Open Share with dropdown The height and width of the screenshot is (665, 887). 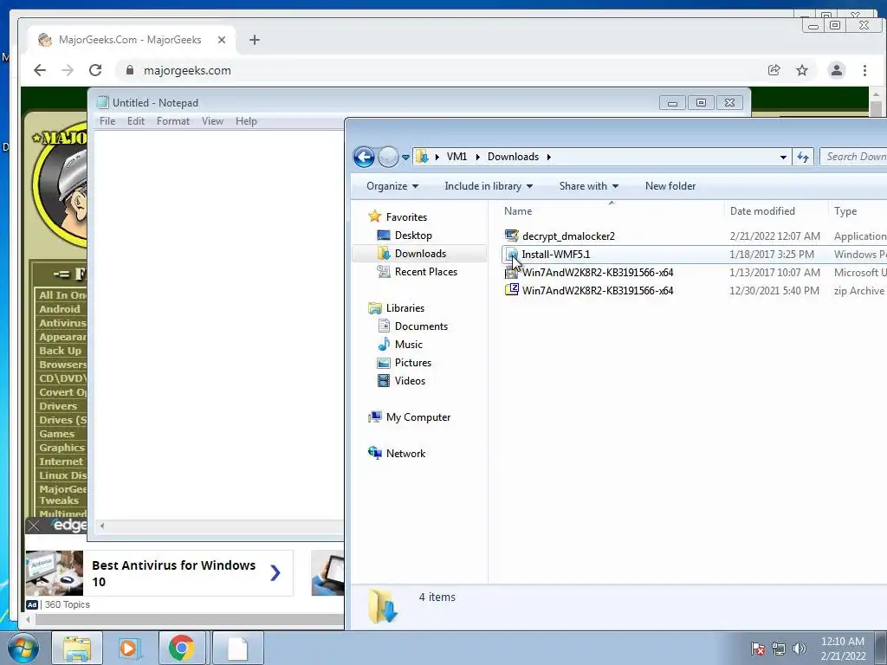588,186
